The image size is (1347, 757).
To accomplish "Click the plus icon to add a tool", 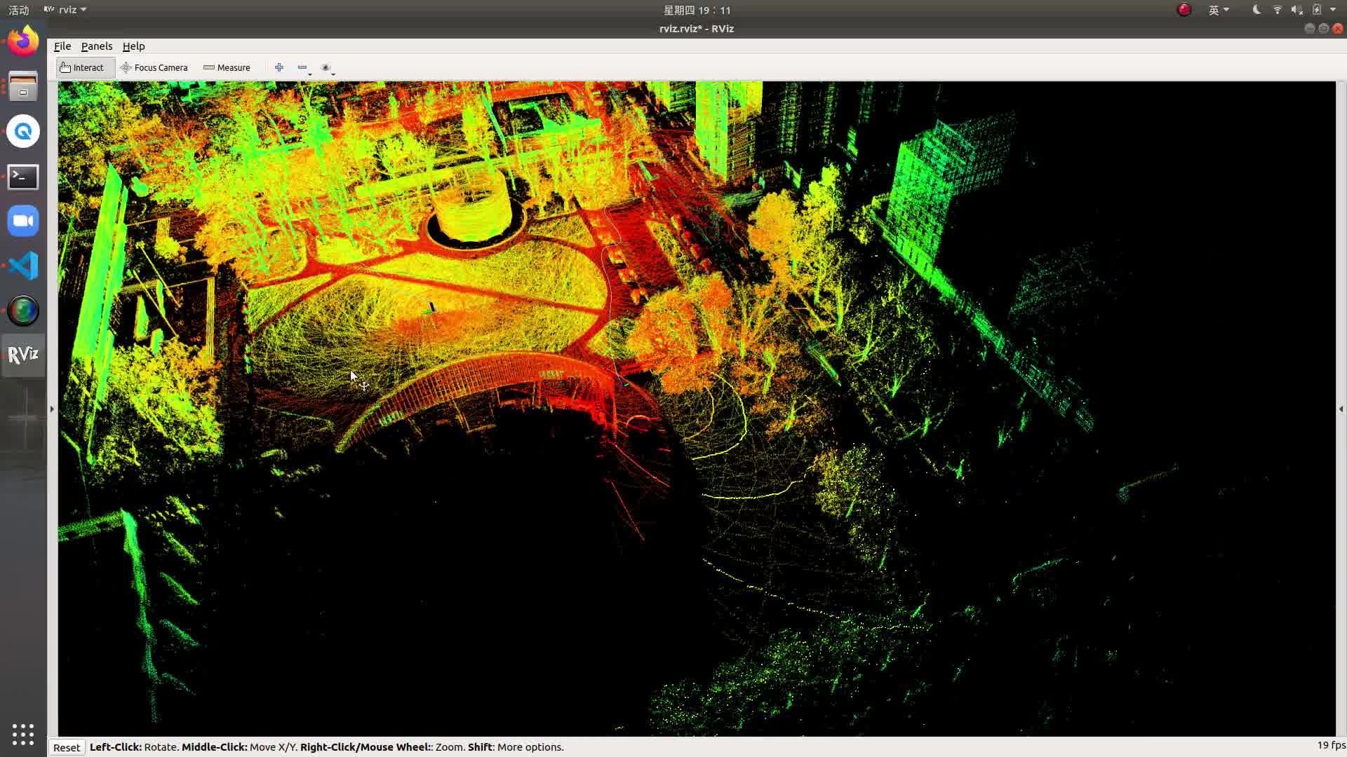I will pos(279,67).
